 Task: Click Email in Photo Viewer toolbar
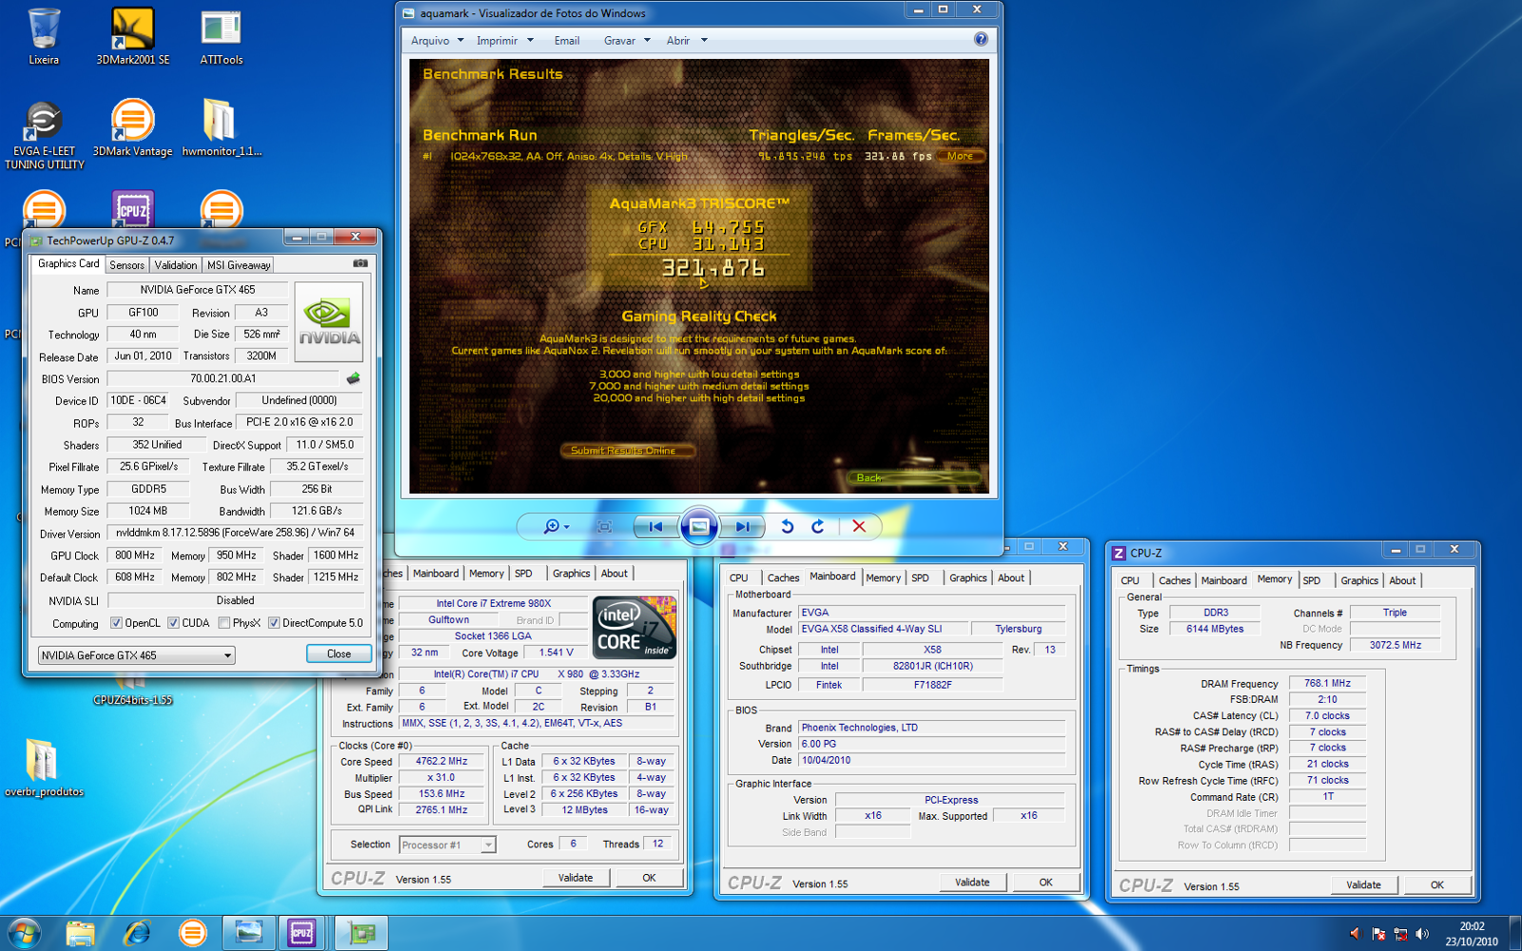(567, 40)
